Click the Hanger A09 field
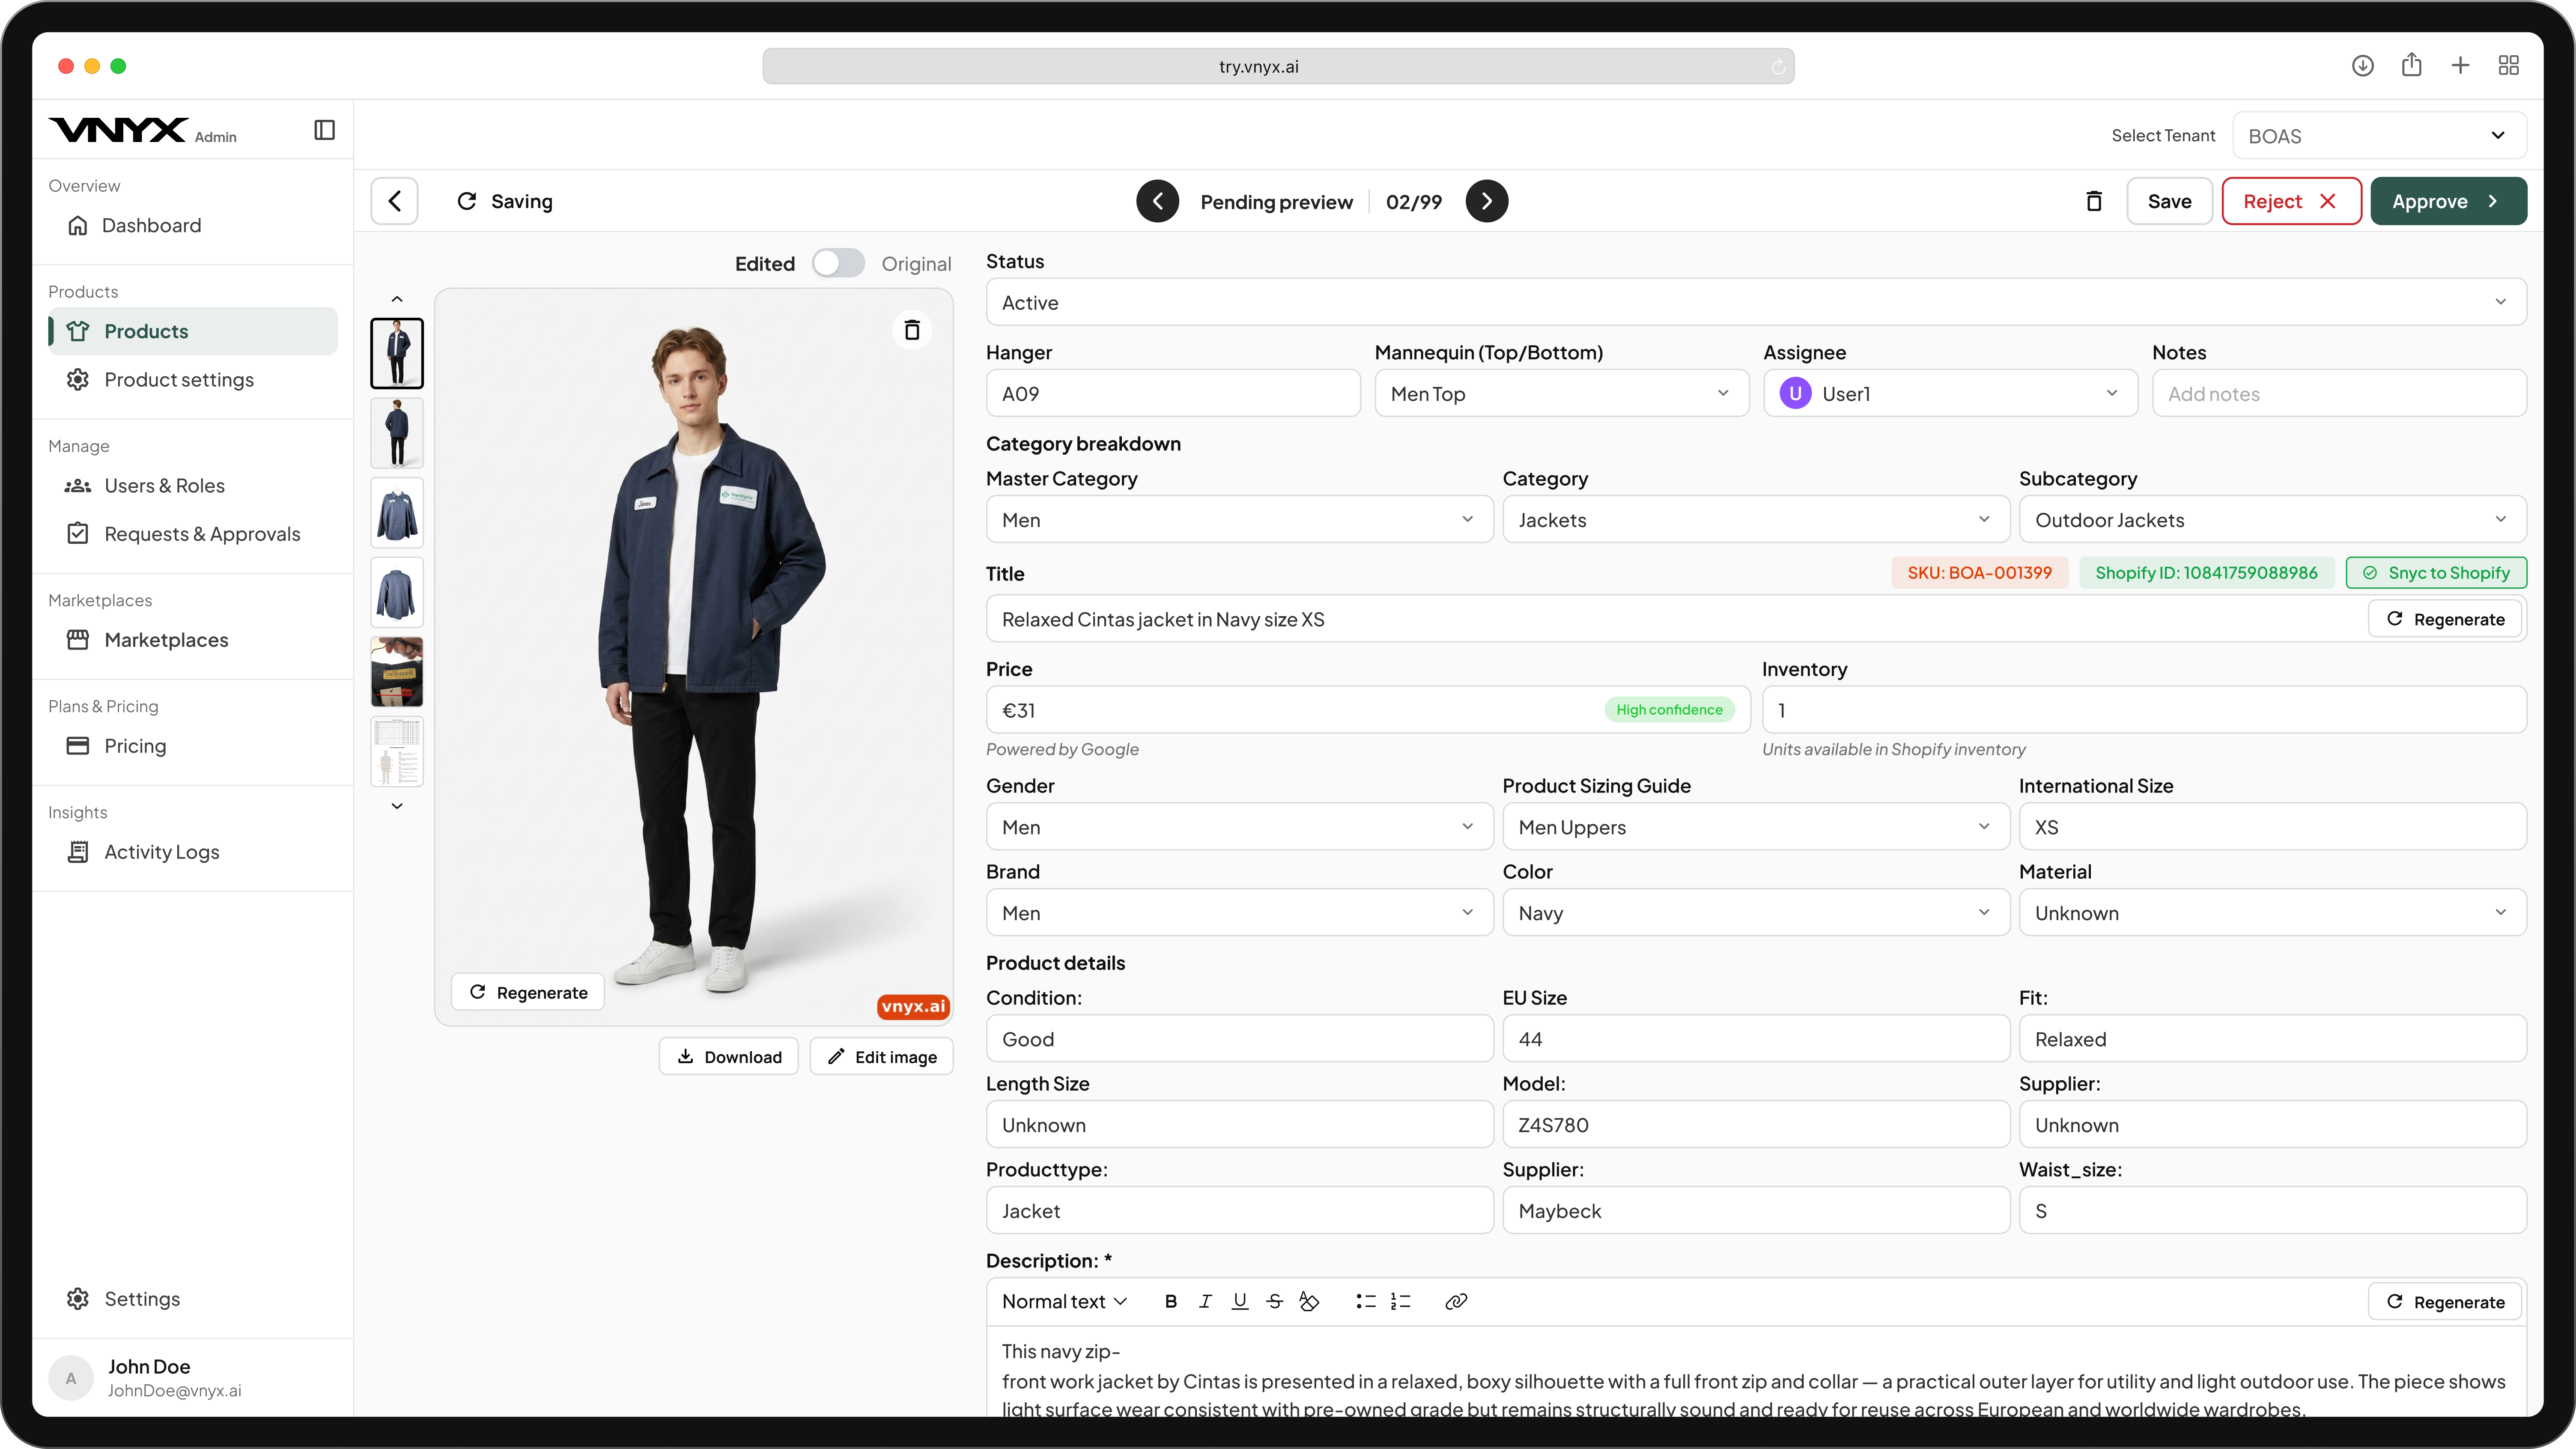 [x=1173, y=393]
